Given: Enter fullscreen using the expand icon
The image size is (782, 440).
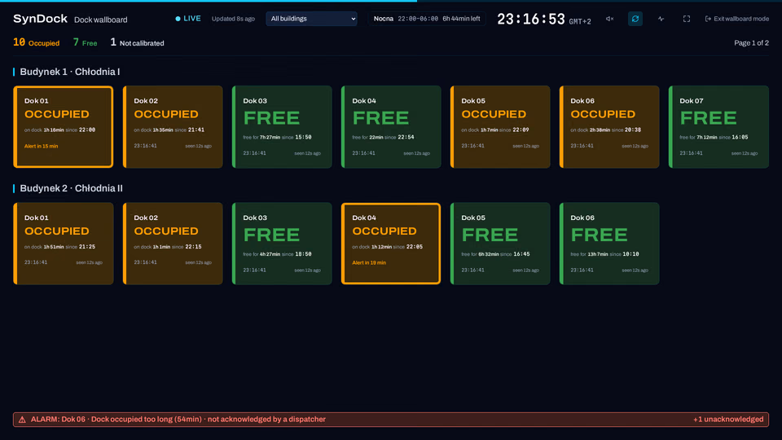Looking at the screenshot, I should point(686,19).
